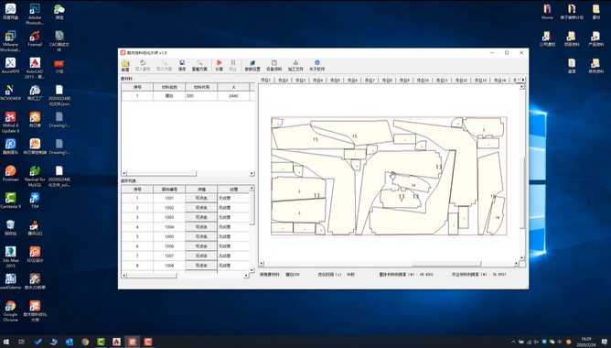The image size is (611, 348).
Task: Click parts list vertical scrollbar down arrow
Action: coord(252,270)
